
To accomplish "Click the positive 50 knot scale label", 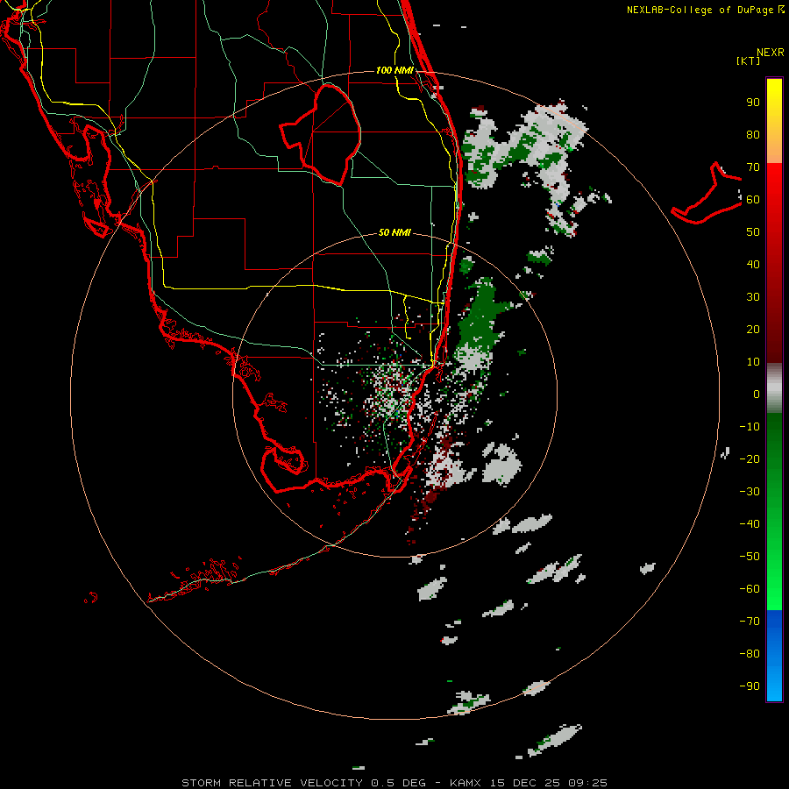I will point(753,232).
